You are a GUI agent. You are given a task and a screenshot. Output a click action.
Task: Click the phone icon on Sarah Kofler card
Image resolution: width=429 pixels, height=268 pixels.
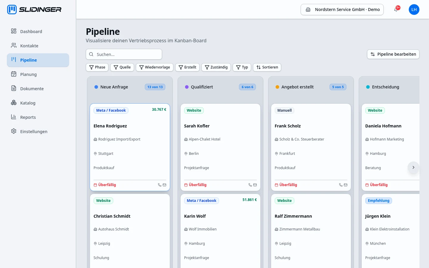pos(250,185)
